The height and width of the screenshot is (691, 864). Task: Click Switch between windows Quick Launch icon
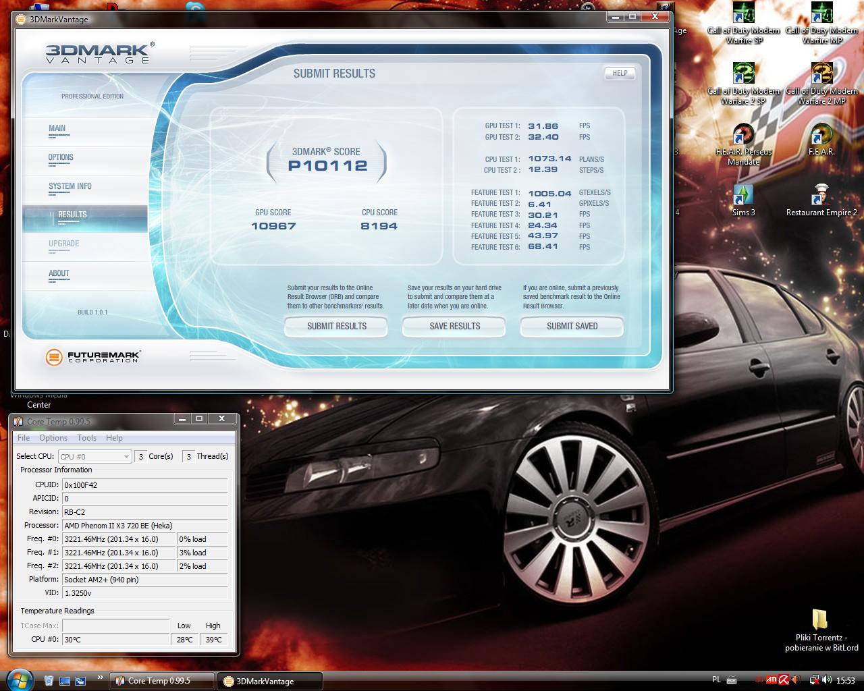pyautogui.click(x=80, y=680)
